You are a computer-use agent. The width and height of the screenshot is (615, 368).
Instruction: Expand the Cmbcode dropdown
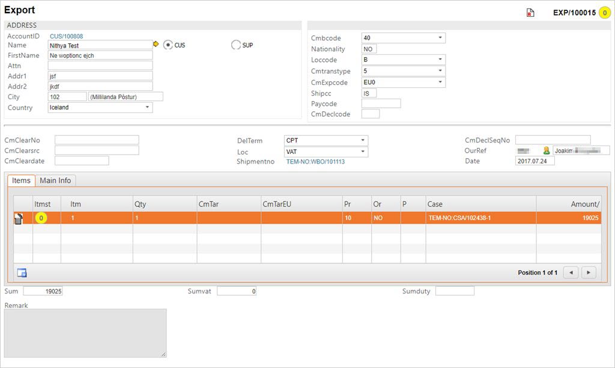pyautogui.click(x=404, y=38)
